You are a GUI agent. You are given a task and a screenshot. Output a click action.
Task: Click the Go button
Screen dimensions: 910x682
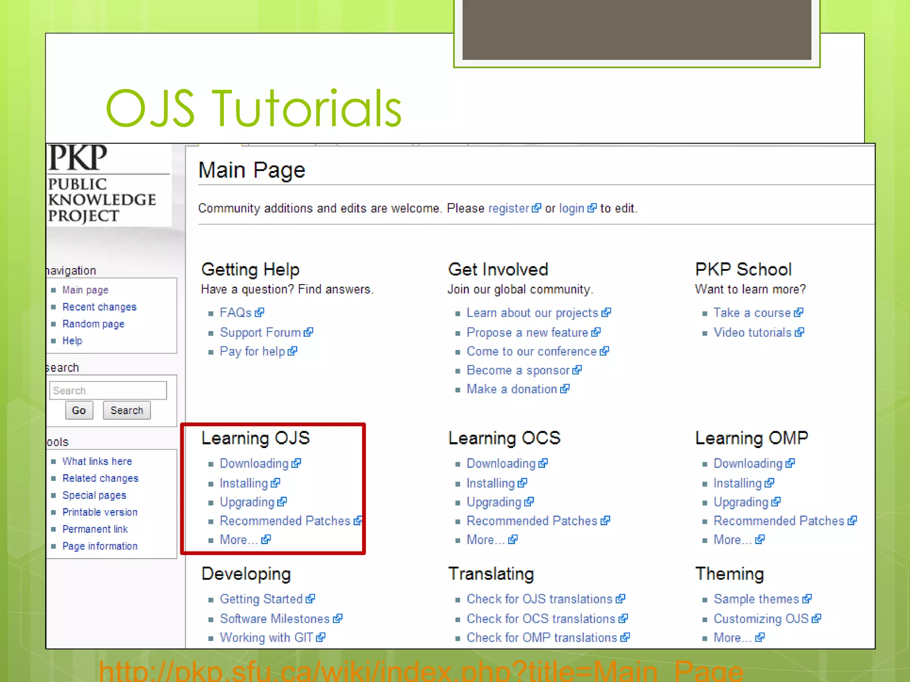[x=79, y=410]
